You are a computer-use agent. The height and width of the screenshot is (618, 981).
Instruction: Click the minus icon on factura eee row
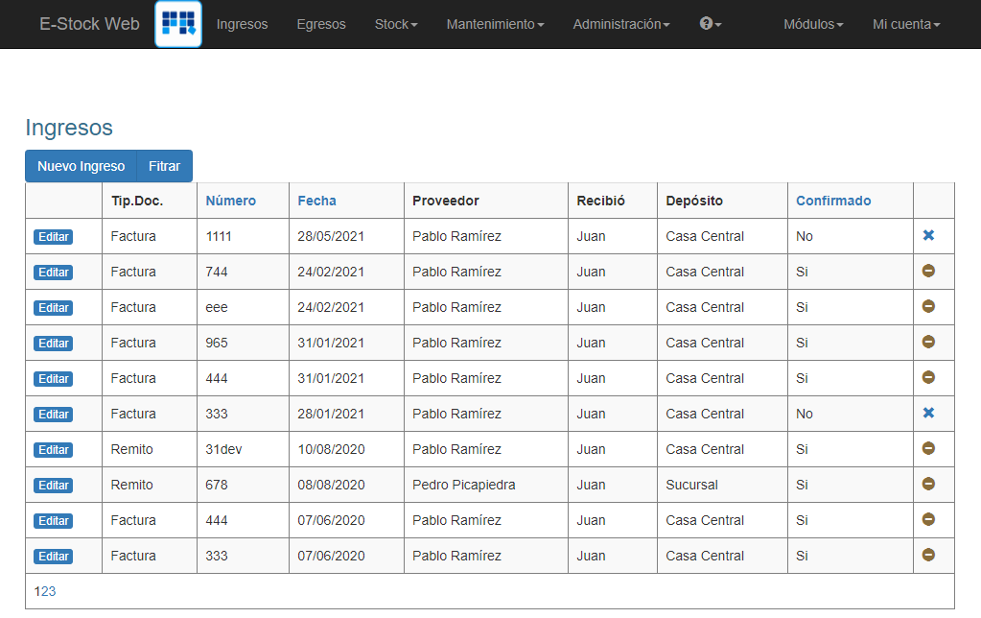click(x=927, y=307)
